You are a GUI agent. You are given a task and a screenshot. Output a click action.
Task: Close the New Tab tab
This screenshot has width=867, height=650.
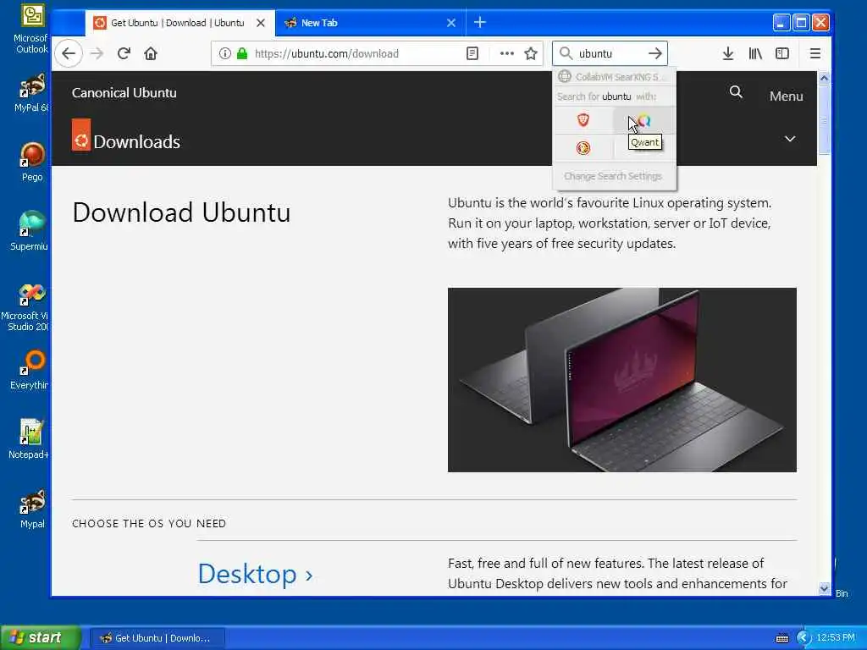451,23
